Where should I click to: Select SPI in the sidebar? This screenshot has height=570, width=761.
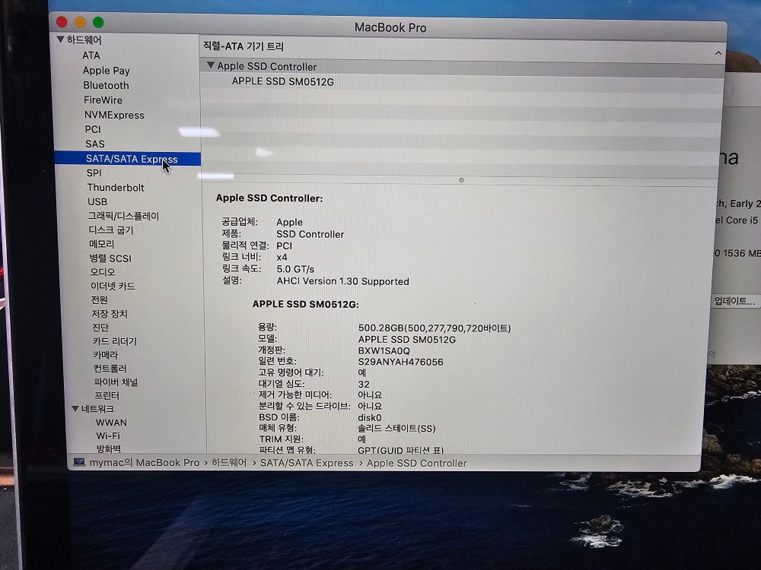pyautogui.click(x=94, y=173)
